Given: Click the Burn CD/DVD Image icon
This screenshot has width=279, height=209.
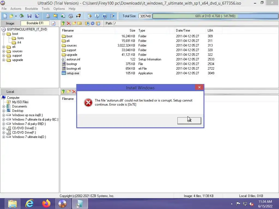Looking at the screenshot, I should (x=78, y=16).
